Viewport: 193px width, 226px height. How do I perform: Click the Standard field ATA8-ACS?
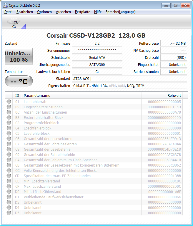[x=129, y=79]
